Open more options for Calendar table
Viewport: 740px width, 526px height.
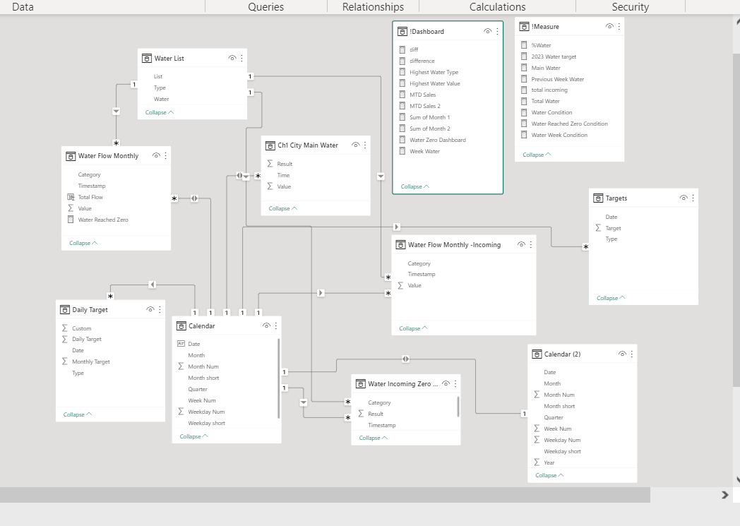tap(276, 325)
